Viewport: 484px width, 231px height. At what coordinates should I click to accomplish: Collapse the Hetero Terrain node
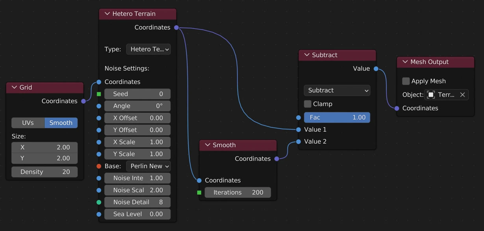click(x=107, y=14)
